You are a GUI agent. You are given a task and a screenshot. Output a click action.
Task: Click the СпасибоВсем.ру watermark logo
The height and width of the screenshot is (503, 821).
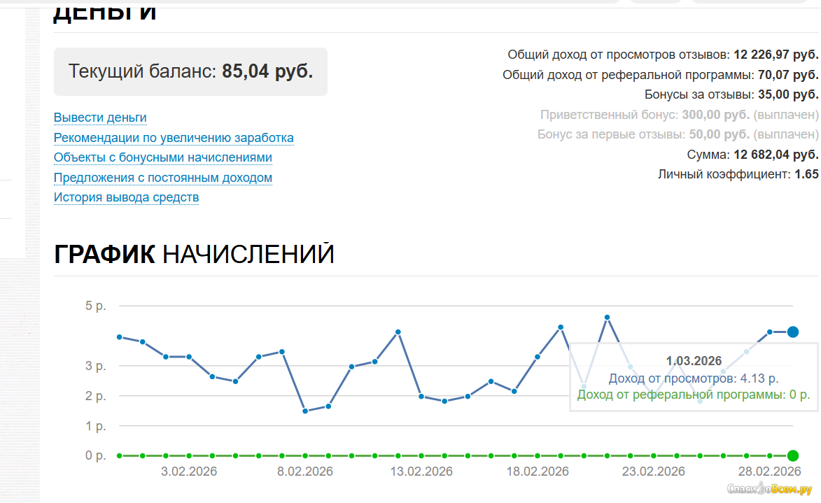coord(771,488)
